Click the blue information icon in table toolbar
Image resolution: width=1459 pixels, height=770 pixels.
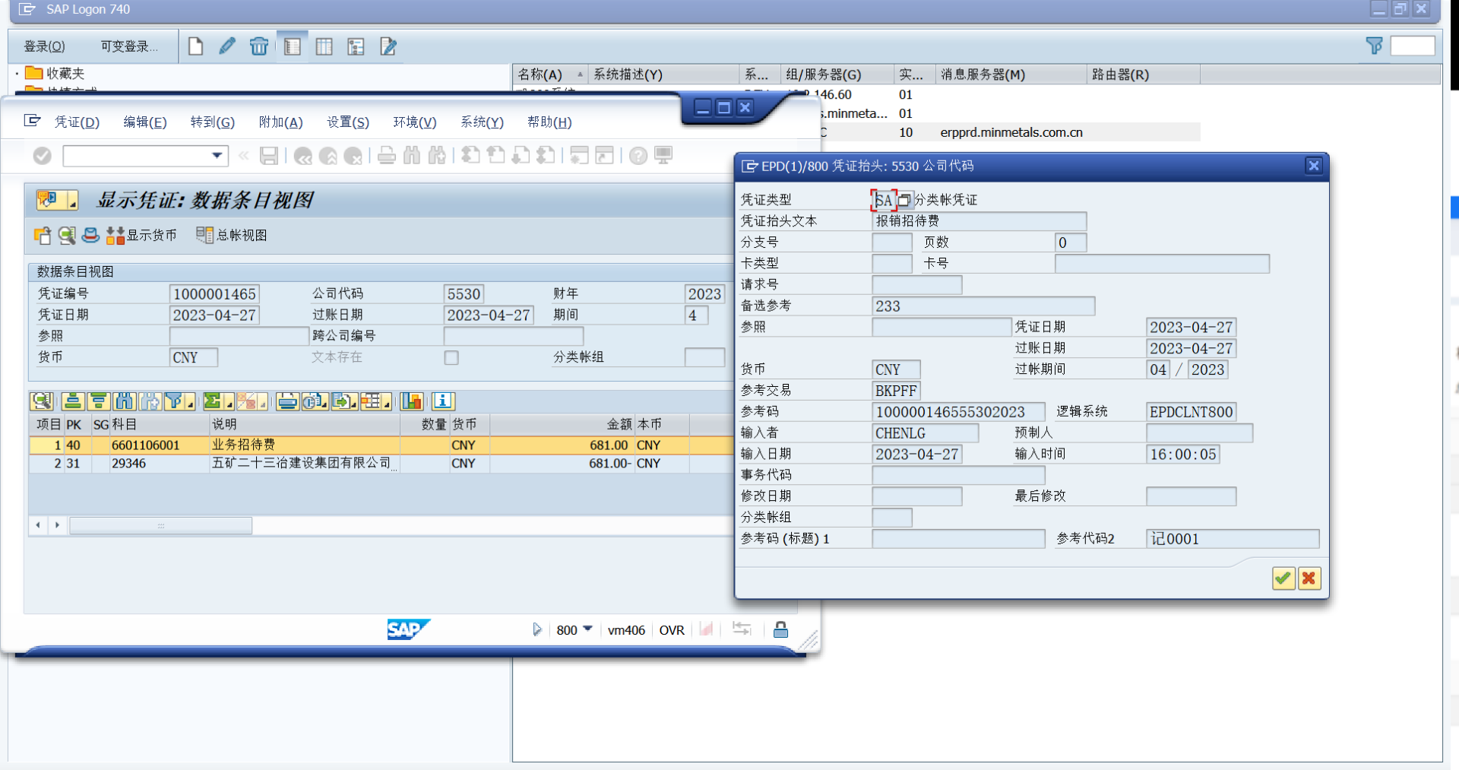pos(444,401)
